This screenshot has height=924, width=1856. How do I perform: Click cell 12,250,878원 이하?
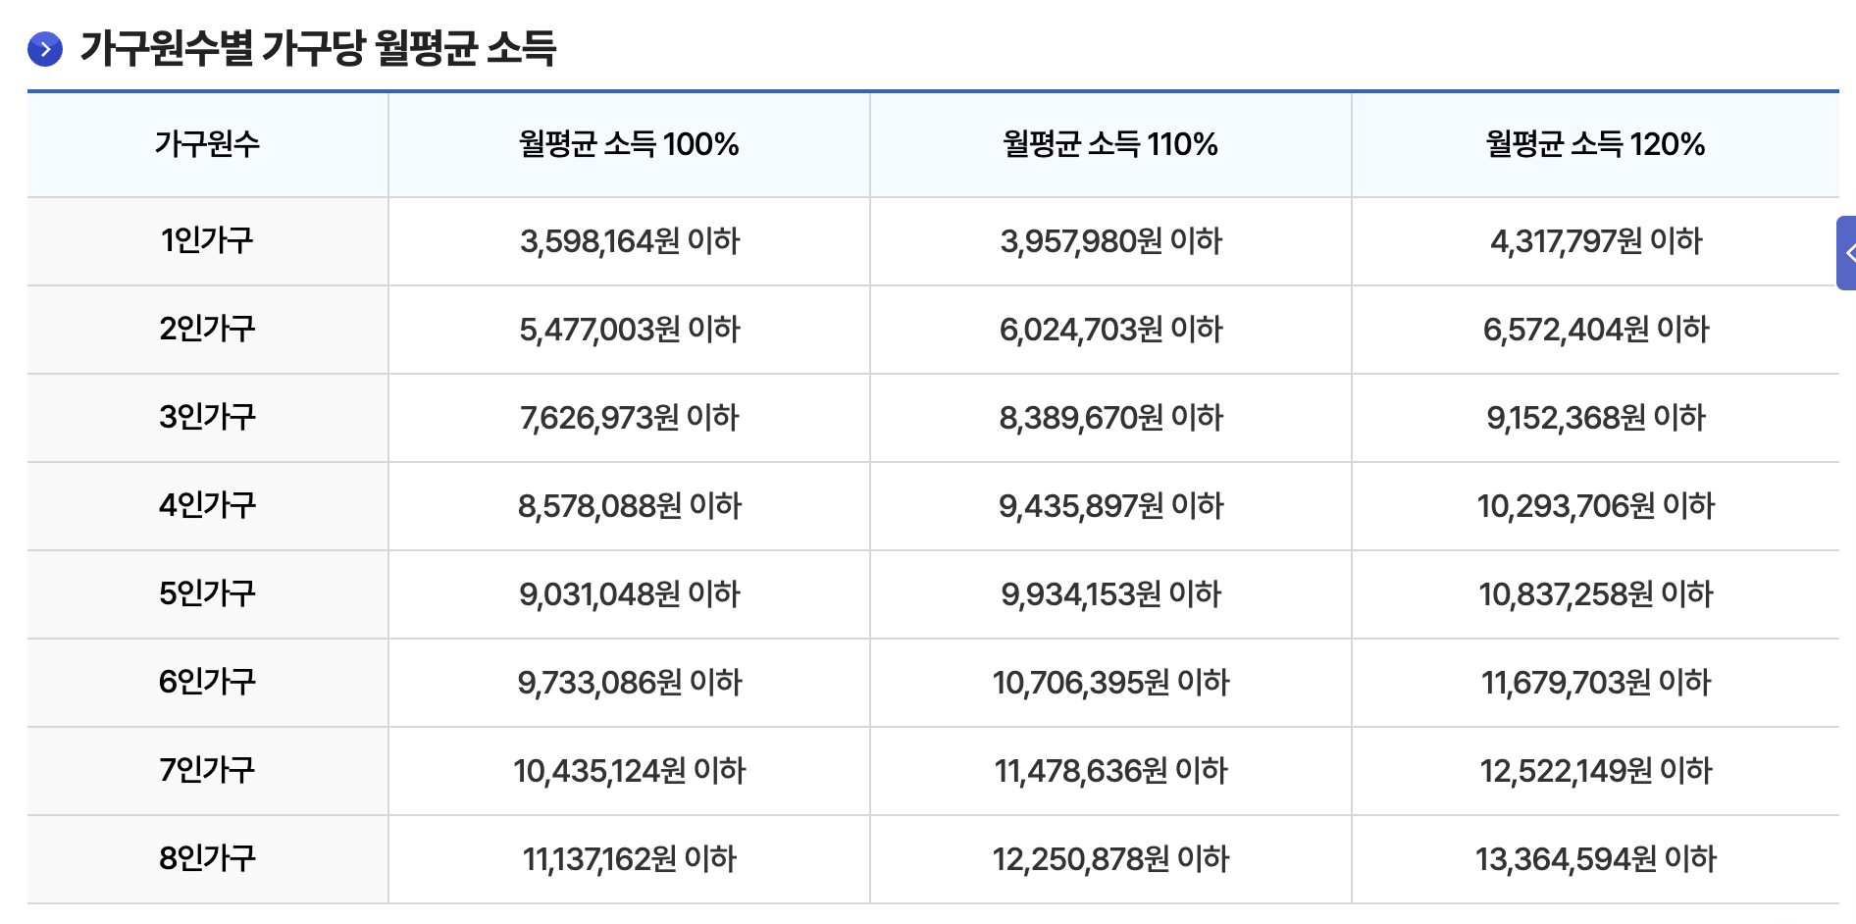[1110, 859]
